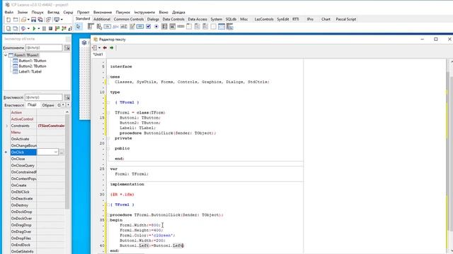Select Button1: TButton in component tree

pos(33,61)
